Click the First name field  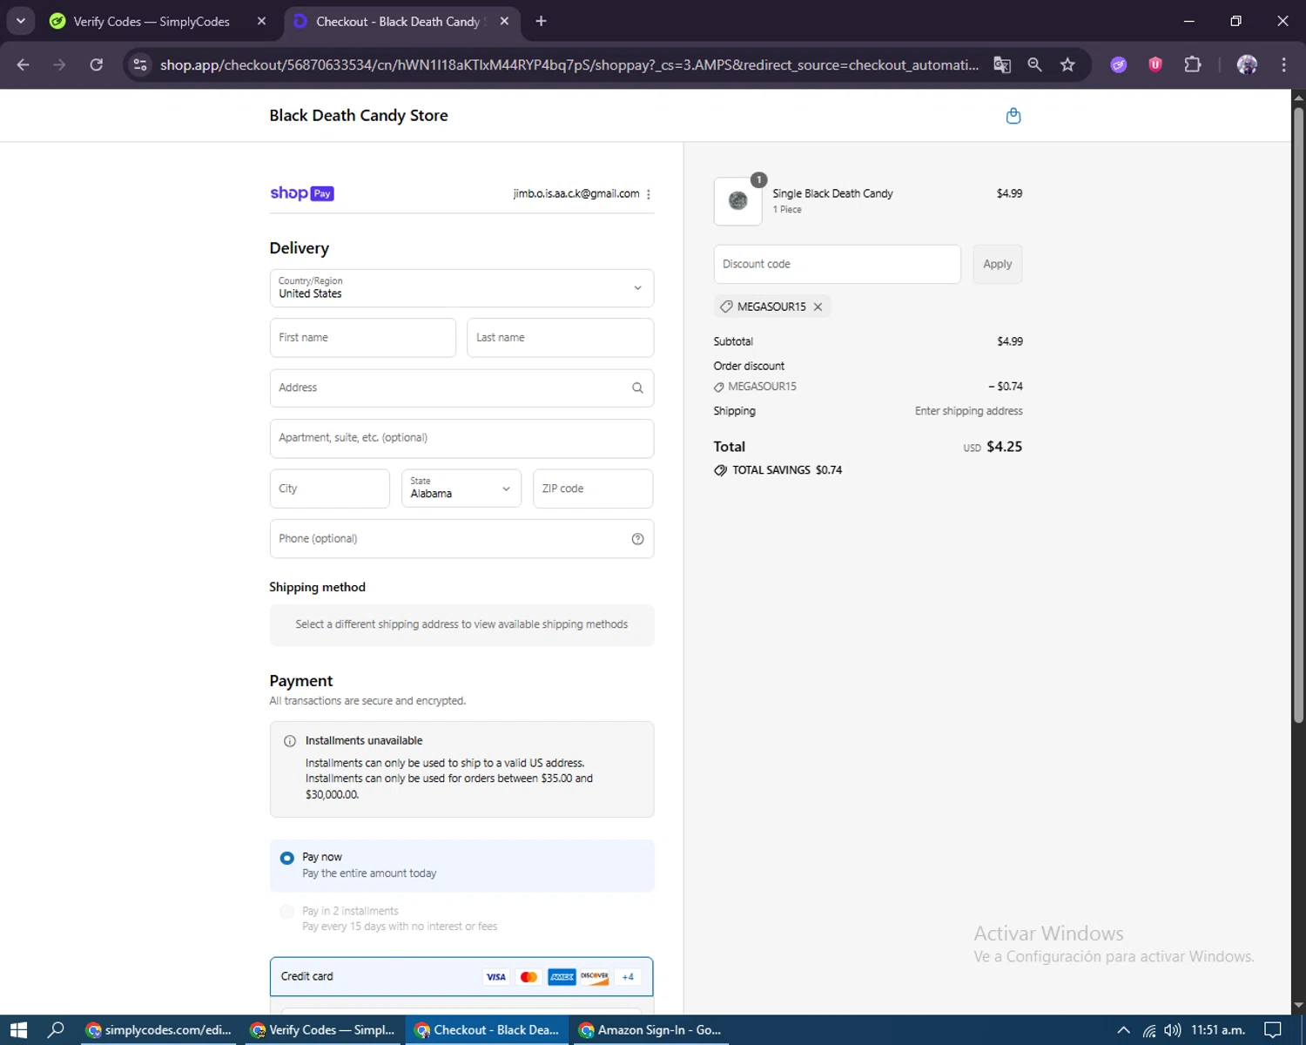tap(363, 338)
